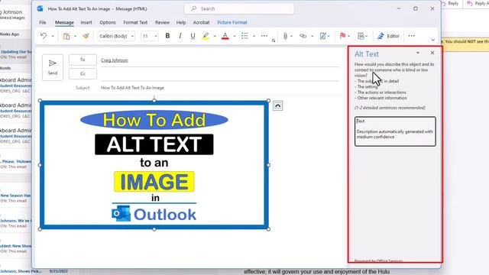The image size is (489, 275).
Task: Click the bottom-right image resize handle
Action: pyautogui.click(x=268, y=229)
